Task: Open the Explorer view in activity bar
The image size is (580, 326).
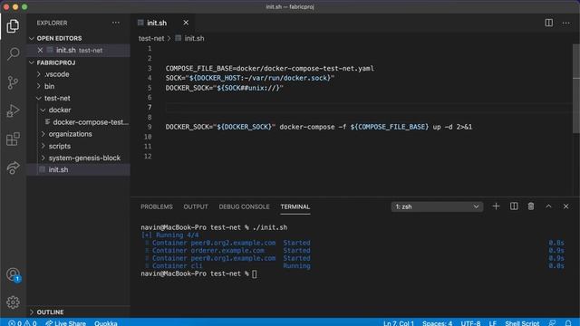Action: (x=13, y=26)
